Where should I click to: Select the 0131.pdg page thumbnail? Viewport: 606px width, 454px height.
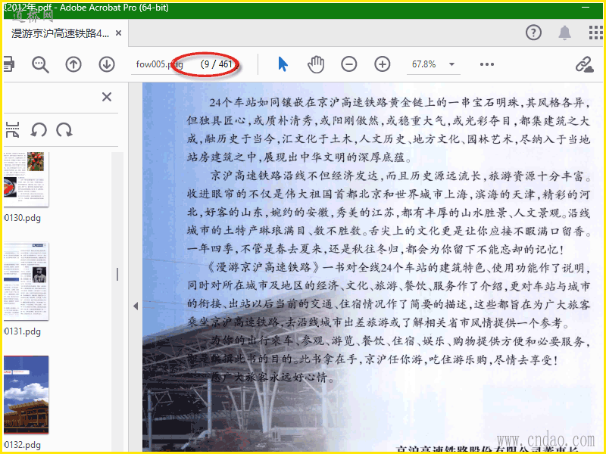tap(27, 281)
